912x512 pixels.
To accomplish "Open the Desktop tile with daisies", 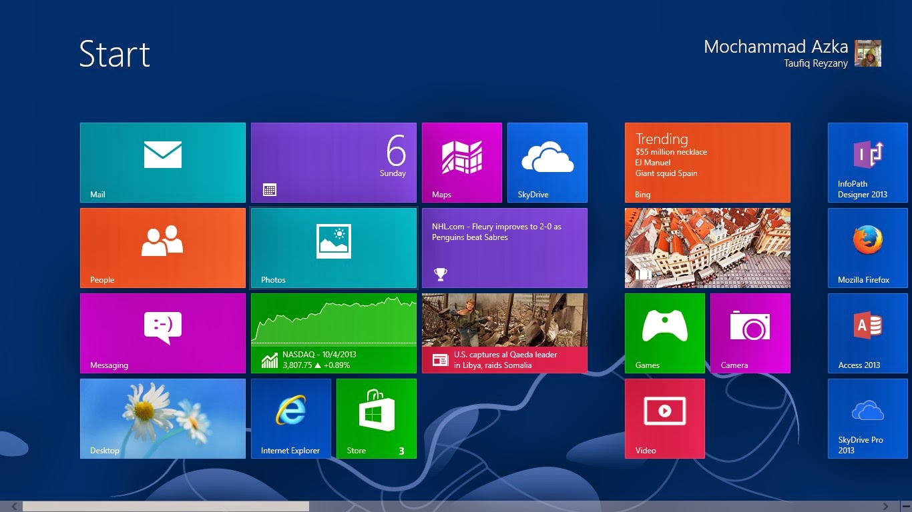I will [163, 419].
